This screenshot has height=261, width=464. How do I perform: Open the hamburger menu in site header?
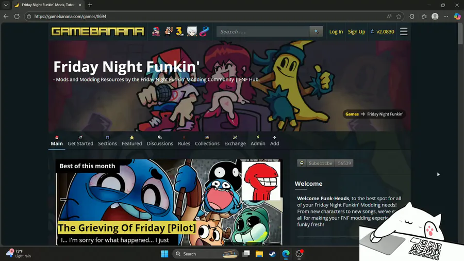click(x=404, y=31)
